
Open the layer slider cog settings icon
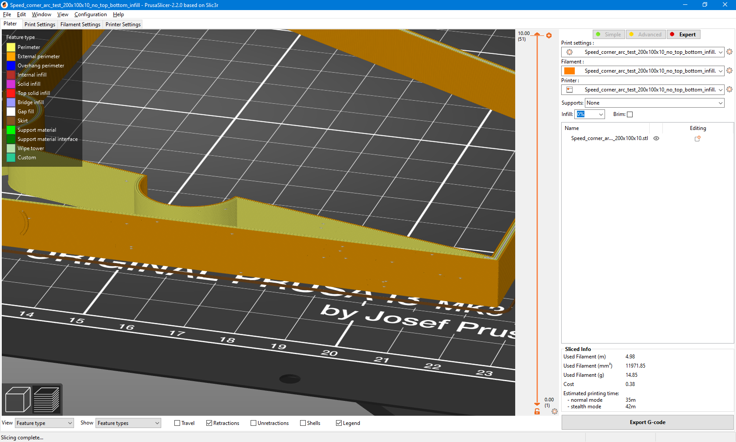click(x=555, y=411)
